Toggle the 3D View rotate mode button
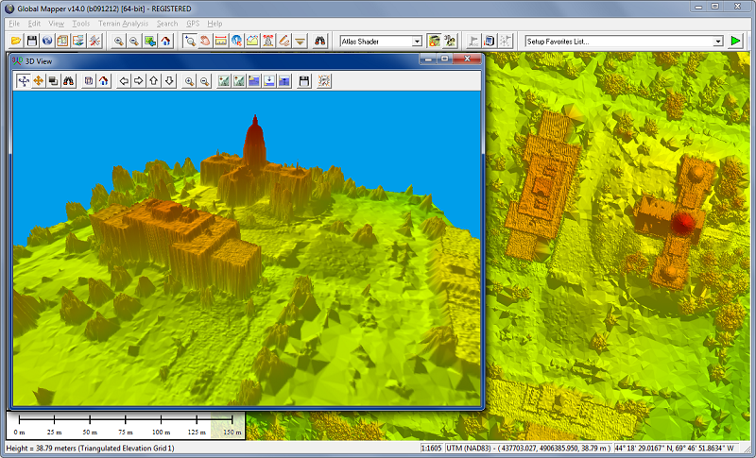The height and width of the screenshot is (458, 756). coord(24,81)
